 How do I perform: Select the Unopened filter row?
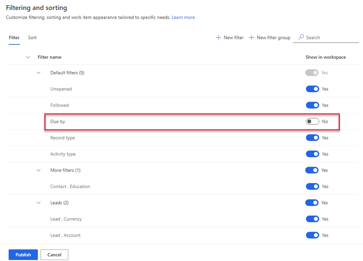pyautogui.click(x=183, y=89)
